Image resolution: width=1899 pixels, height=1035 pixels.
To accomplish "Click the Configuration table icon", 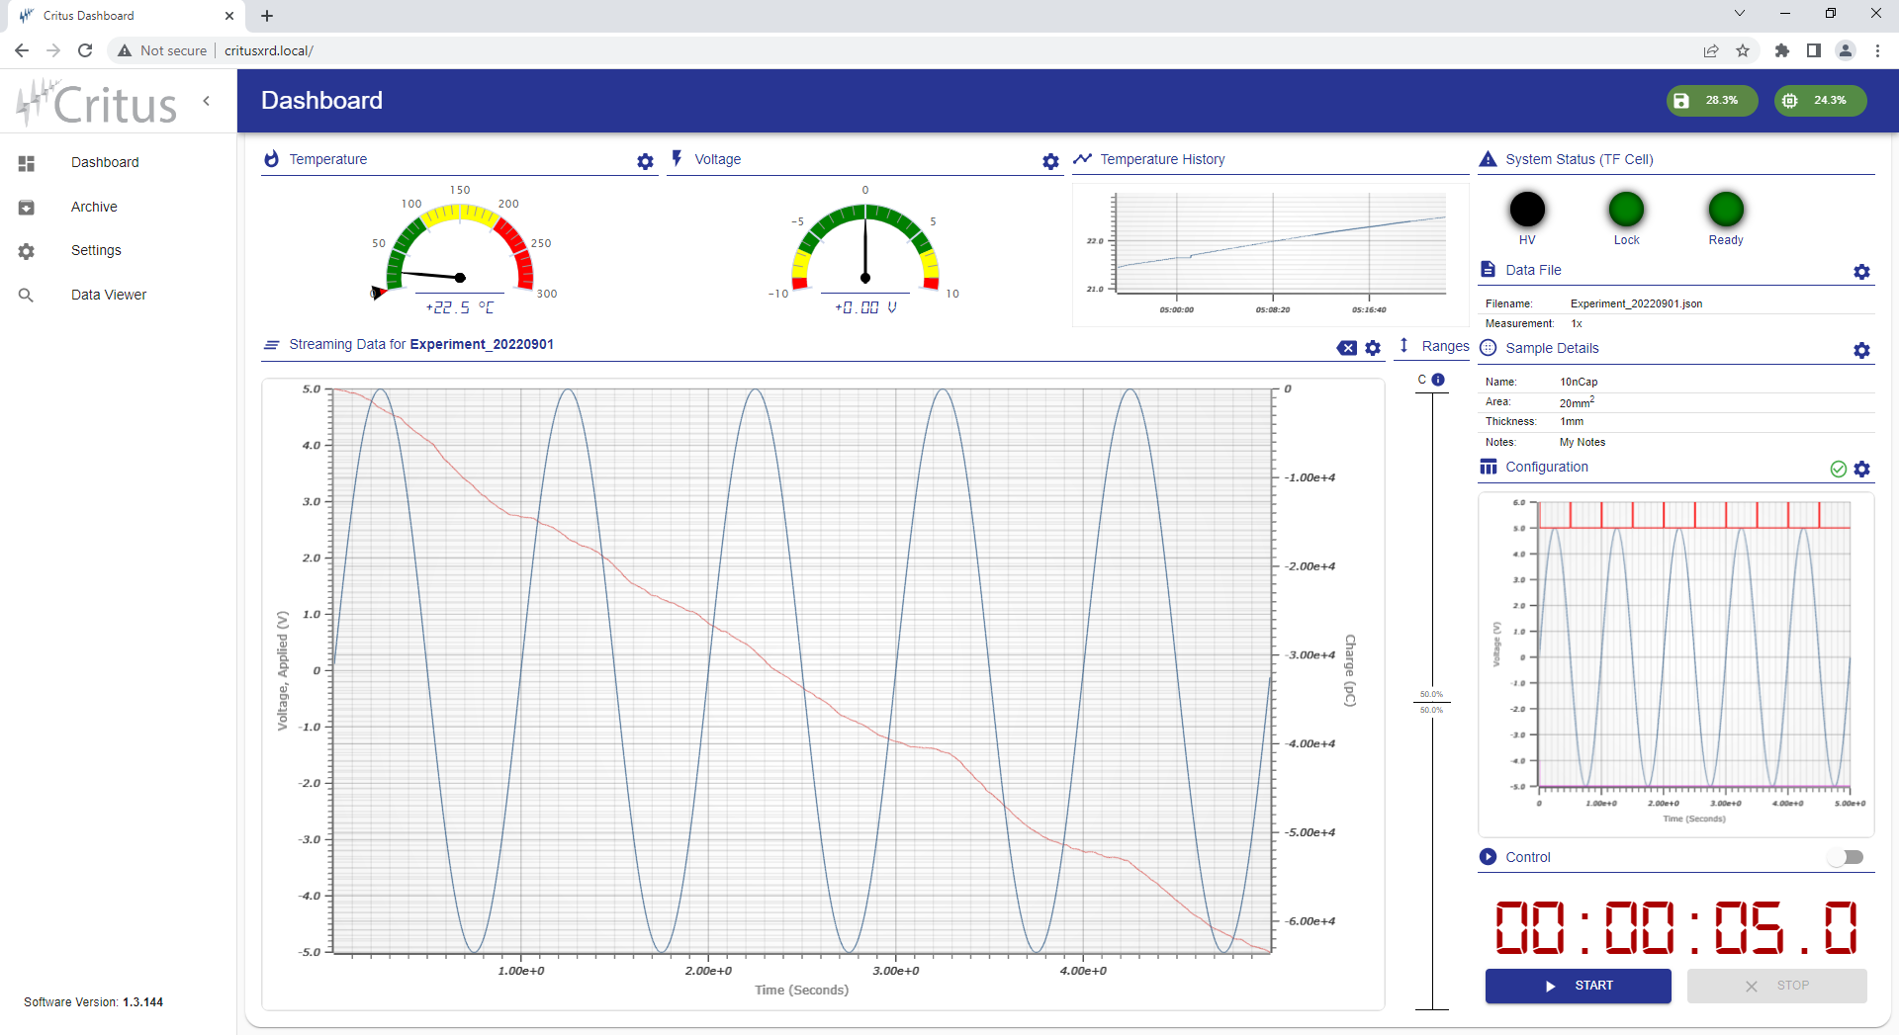I will coord(1488,467).
